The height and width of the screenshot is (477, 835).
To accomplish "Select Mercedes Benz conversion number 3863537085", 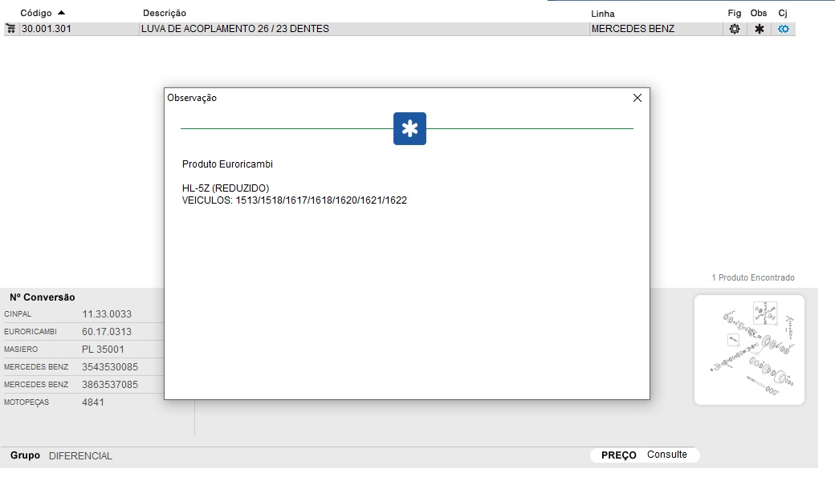I will click(109, 385).
